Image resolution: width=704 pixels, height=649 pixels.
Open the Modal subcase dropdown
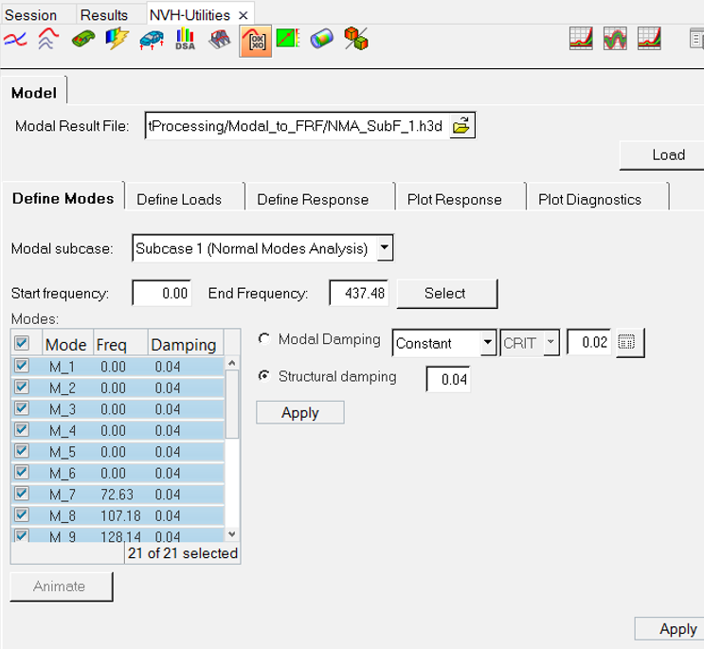point(385,247)
